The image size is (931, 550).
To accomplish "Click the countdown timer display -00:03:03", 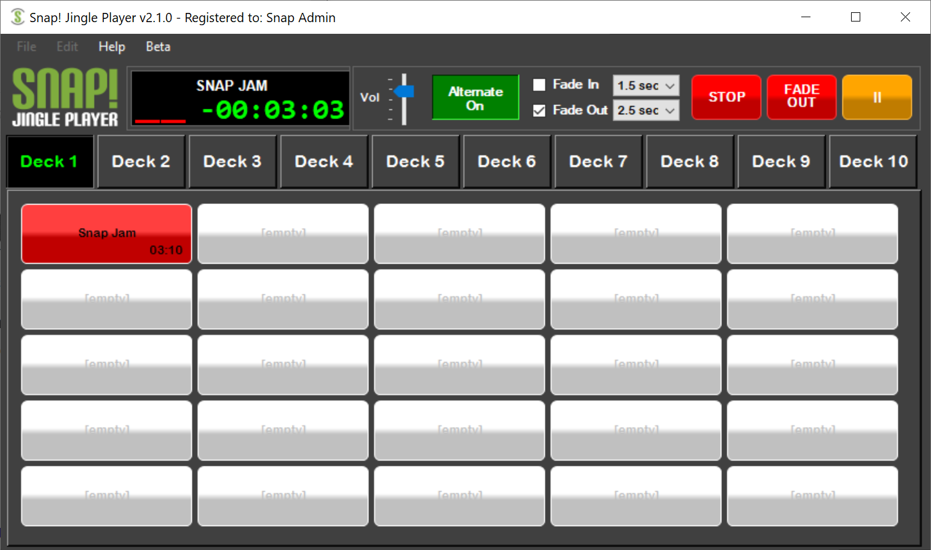I will pos(273,110).
